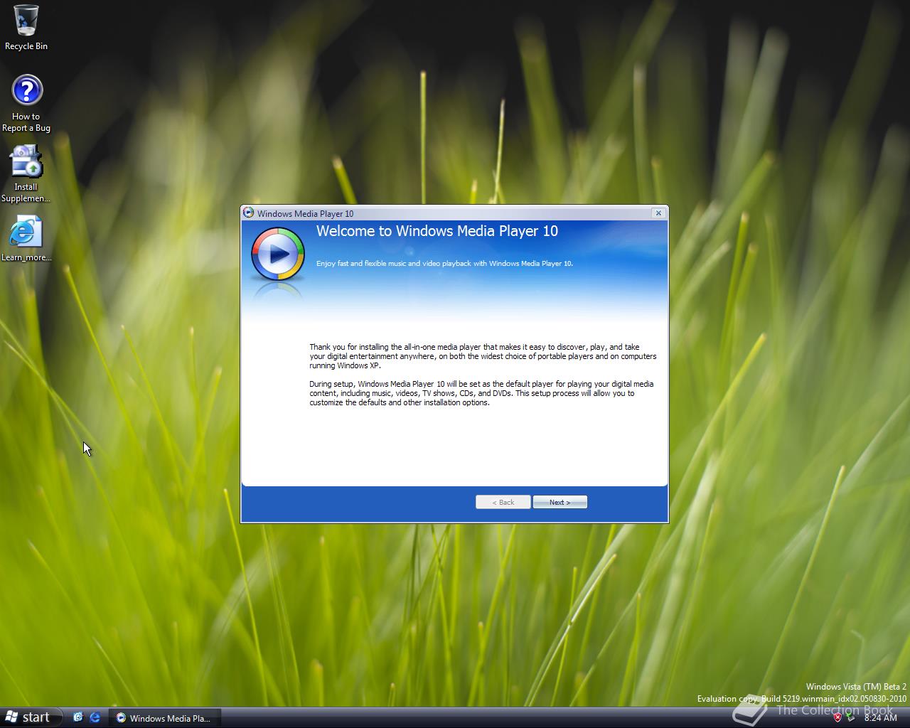Activate Windows Media Player taskbar button
This screenshot has width=910, height=728.
[165, 718]
